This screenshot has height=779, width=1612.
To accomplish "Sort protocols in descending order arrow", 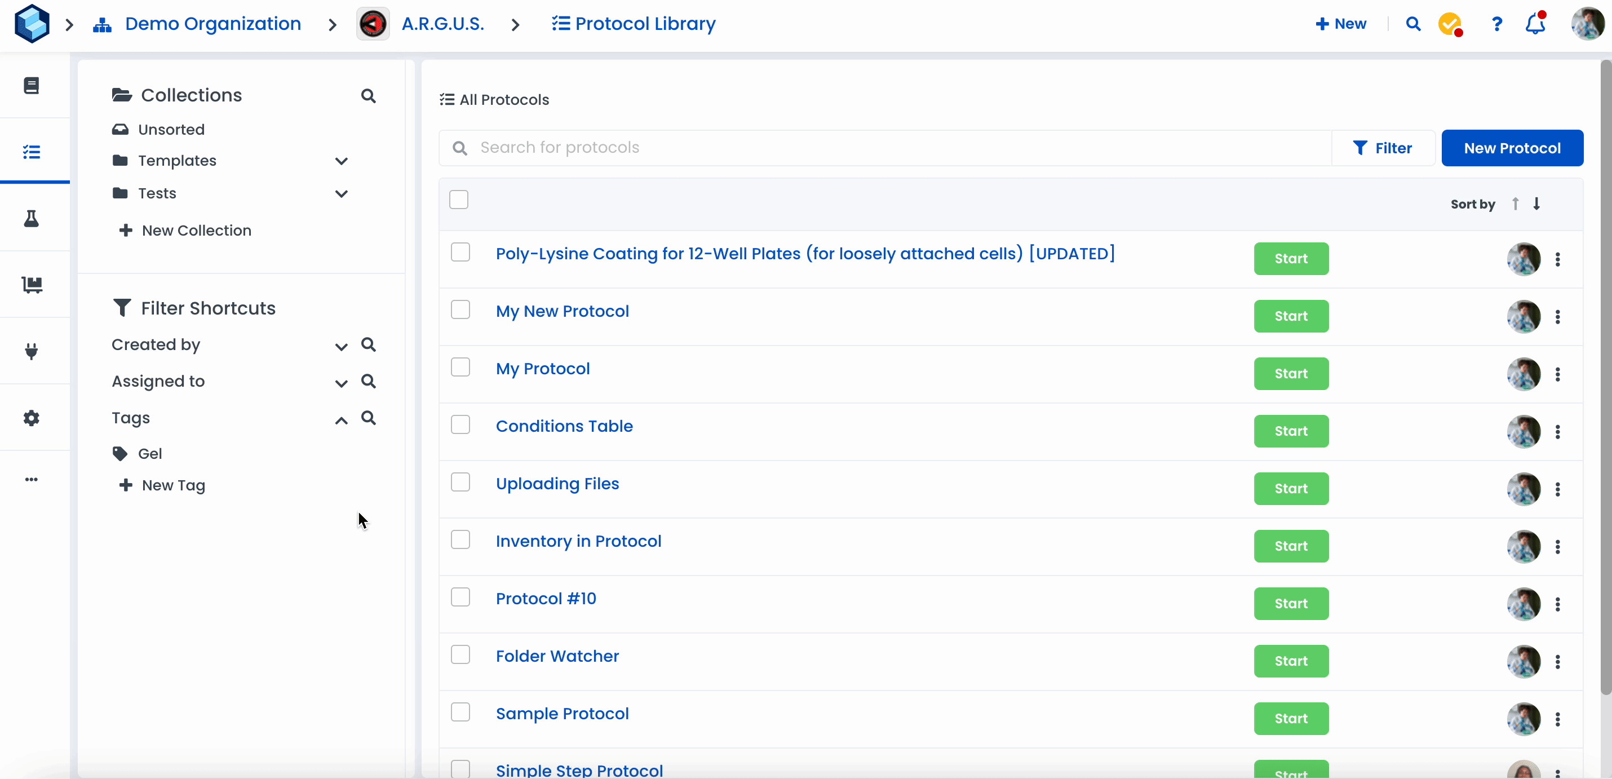I will [x=1537, y=204].
